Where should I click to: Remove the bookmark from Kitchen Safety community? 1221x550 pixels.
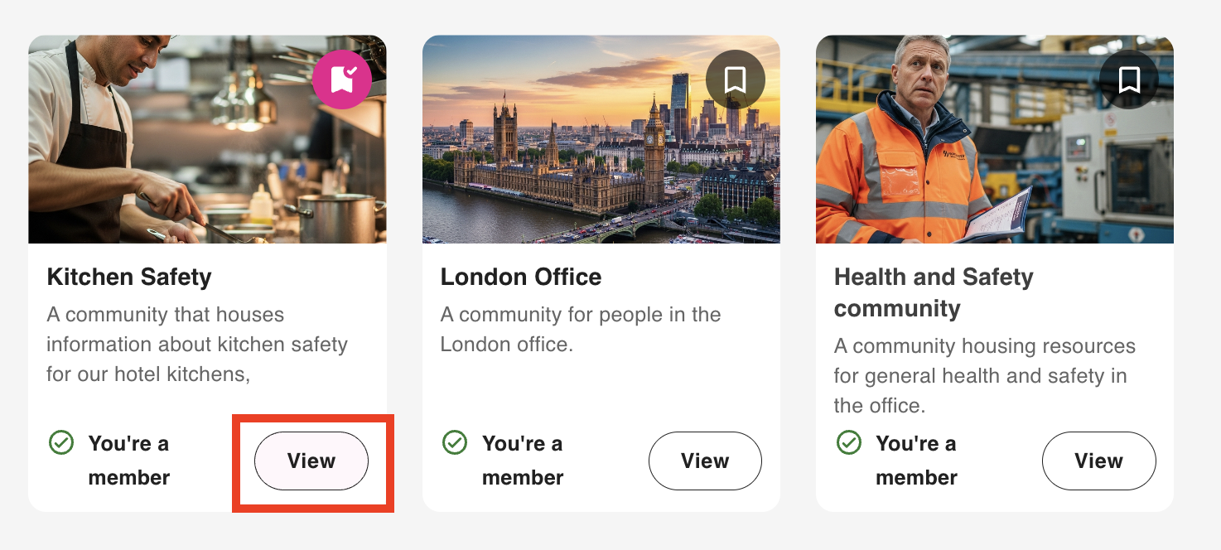(x=341, y=80)
